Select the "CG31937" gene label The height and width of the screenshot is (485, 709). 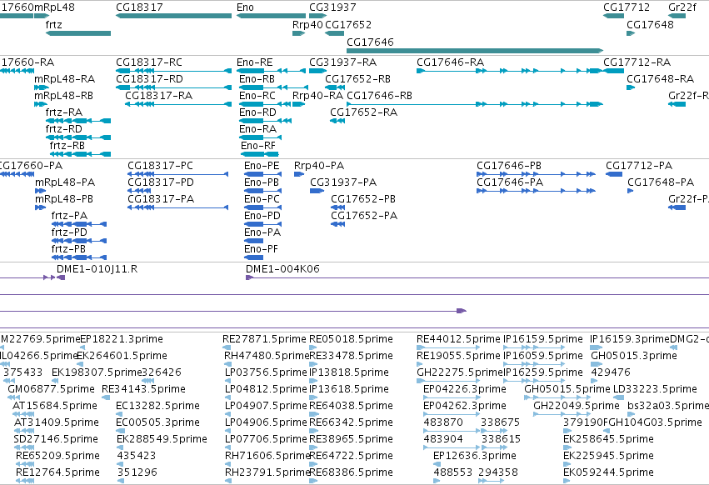pyautogui.click(x=332, y=7)
